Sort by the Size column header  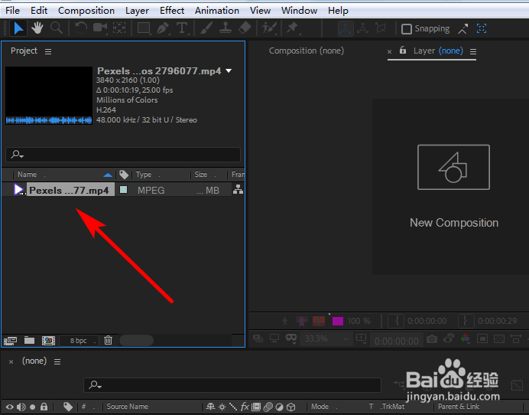point(201,175)
